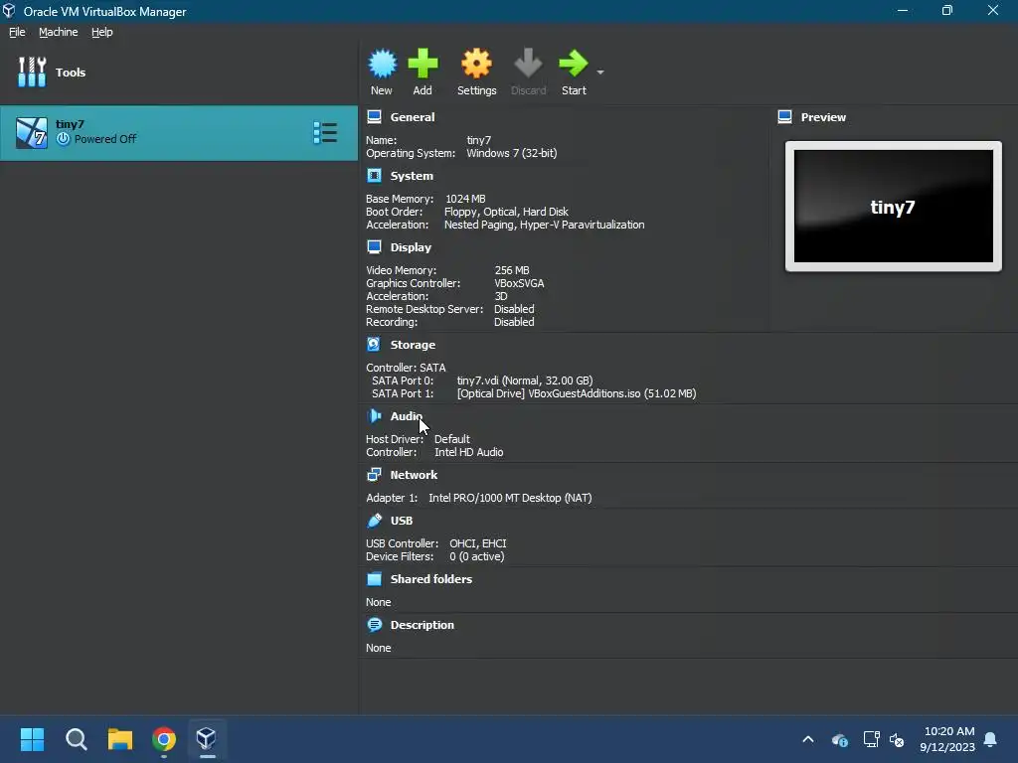Click the tiny7 preview thumbnail
The height and width of the screenshot is (763, 1018).
pos(894,207)
